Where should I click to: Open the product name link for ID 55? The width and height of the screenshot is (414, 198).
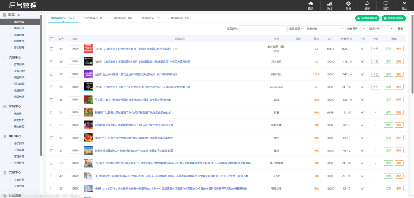click(x=133, y=99)
